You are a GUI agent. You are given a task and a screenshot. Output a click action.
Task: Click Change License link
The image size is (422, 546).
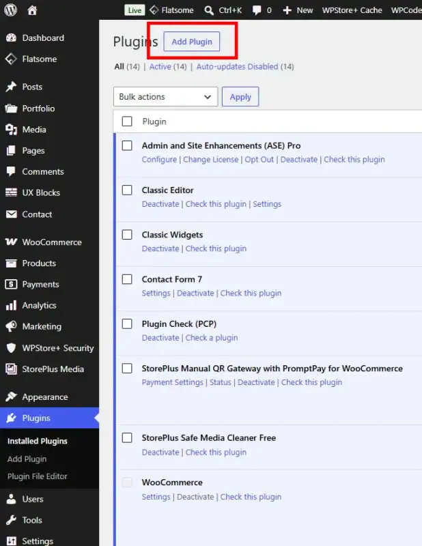pos(211,160)
